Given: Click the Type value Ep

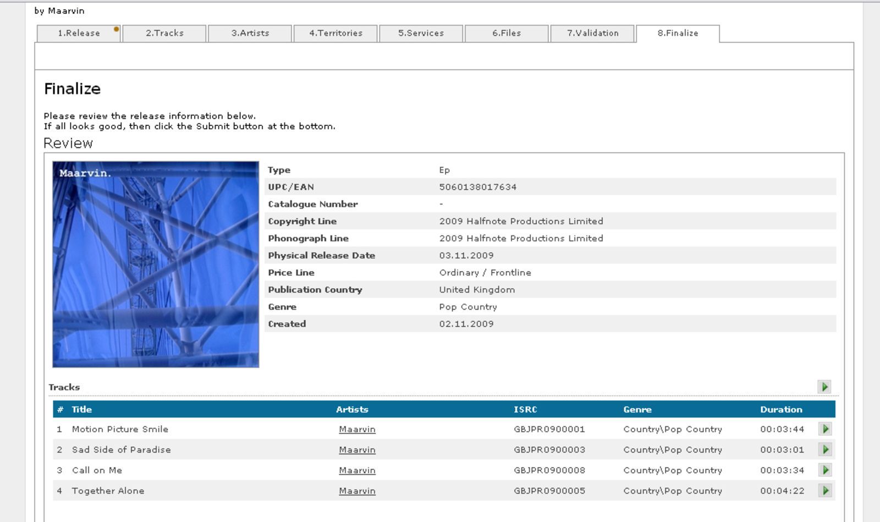Looking at the screenshot, I should pyautogui.click(x=444, y=171).
